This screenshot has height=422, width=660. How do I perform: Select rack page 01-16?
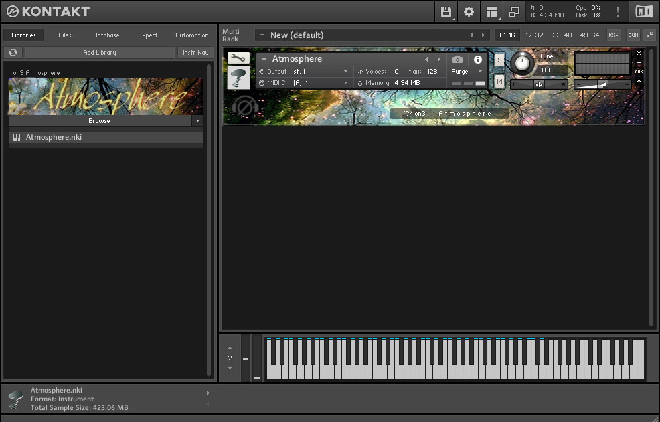(507, 35)
